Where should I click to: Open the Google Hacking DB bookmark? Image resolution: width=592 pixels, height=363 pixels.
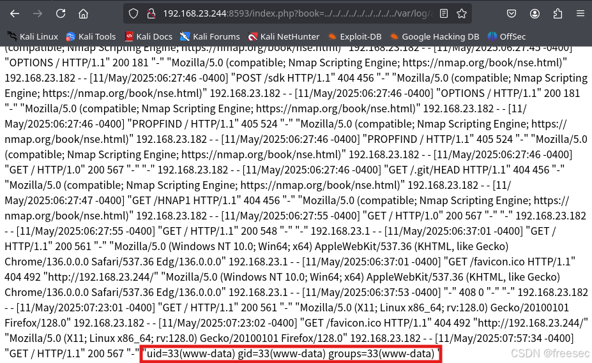pos(434,36)
